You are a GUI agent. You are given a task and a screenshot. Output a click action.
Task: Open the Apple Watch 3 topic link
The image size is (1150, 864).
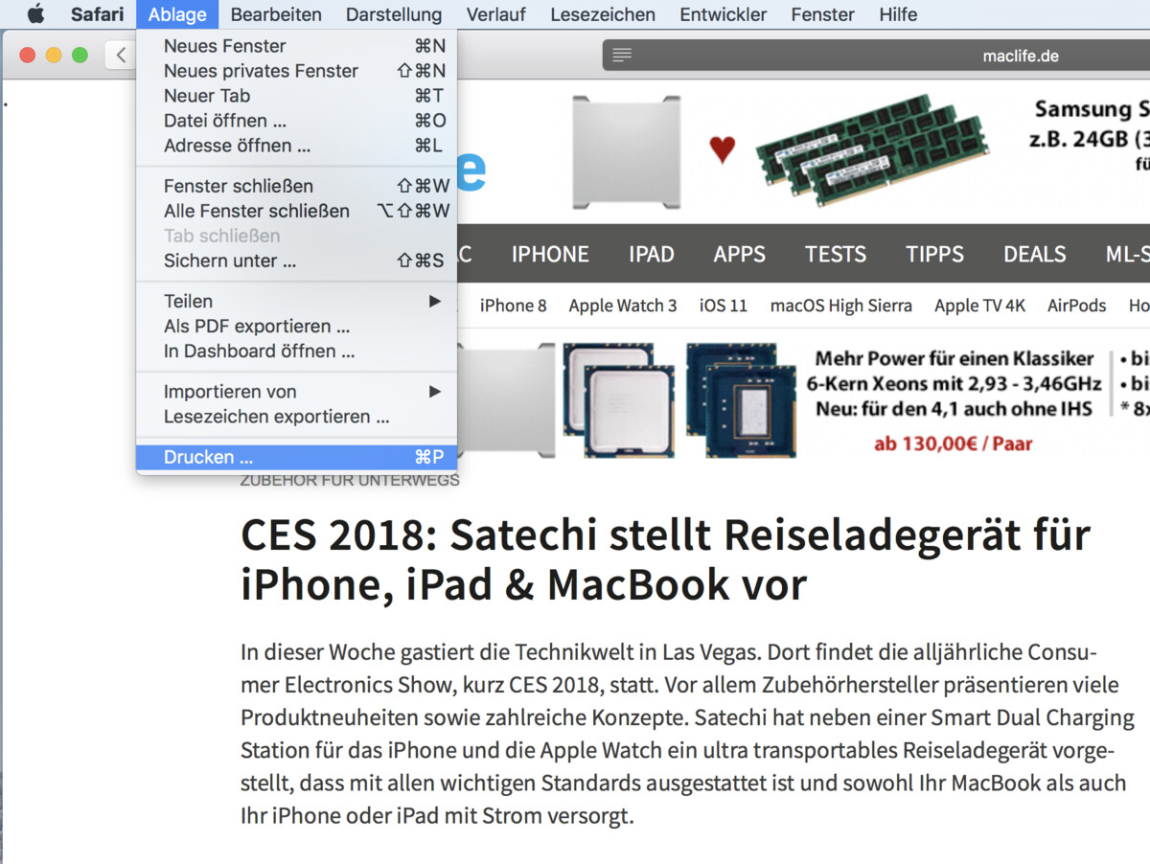(x=623, y=306)
